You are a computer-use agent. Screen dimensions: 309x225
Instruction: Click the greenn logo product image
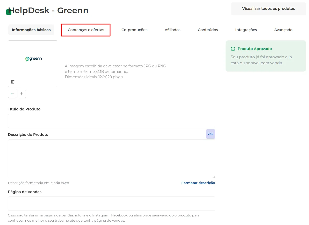(x=34, y=59)
